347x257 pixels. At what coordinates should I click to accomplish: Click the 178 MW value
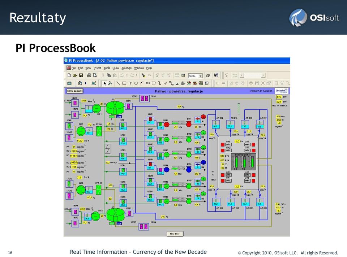click(279, 97)
